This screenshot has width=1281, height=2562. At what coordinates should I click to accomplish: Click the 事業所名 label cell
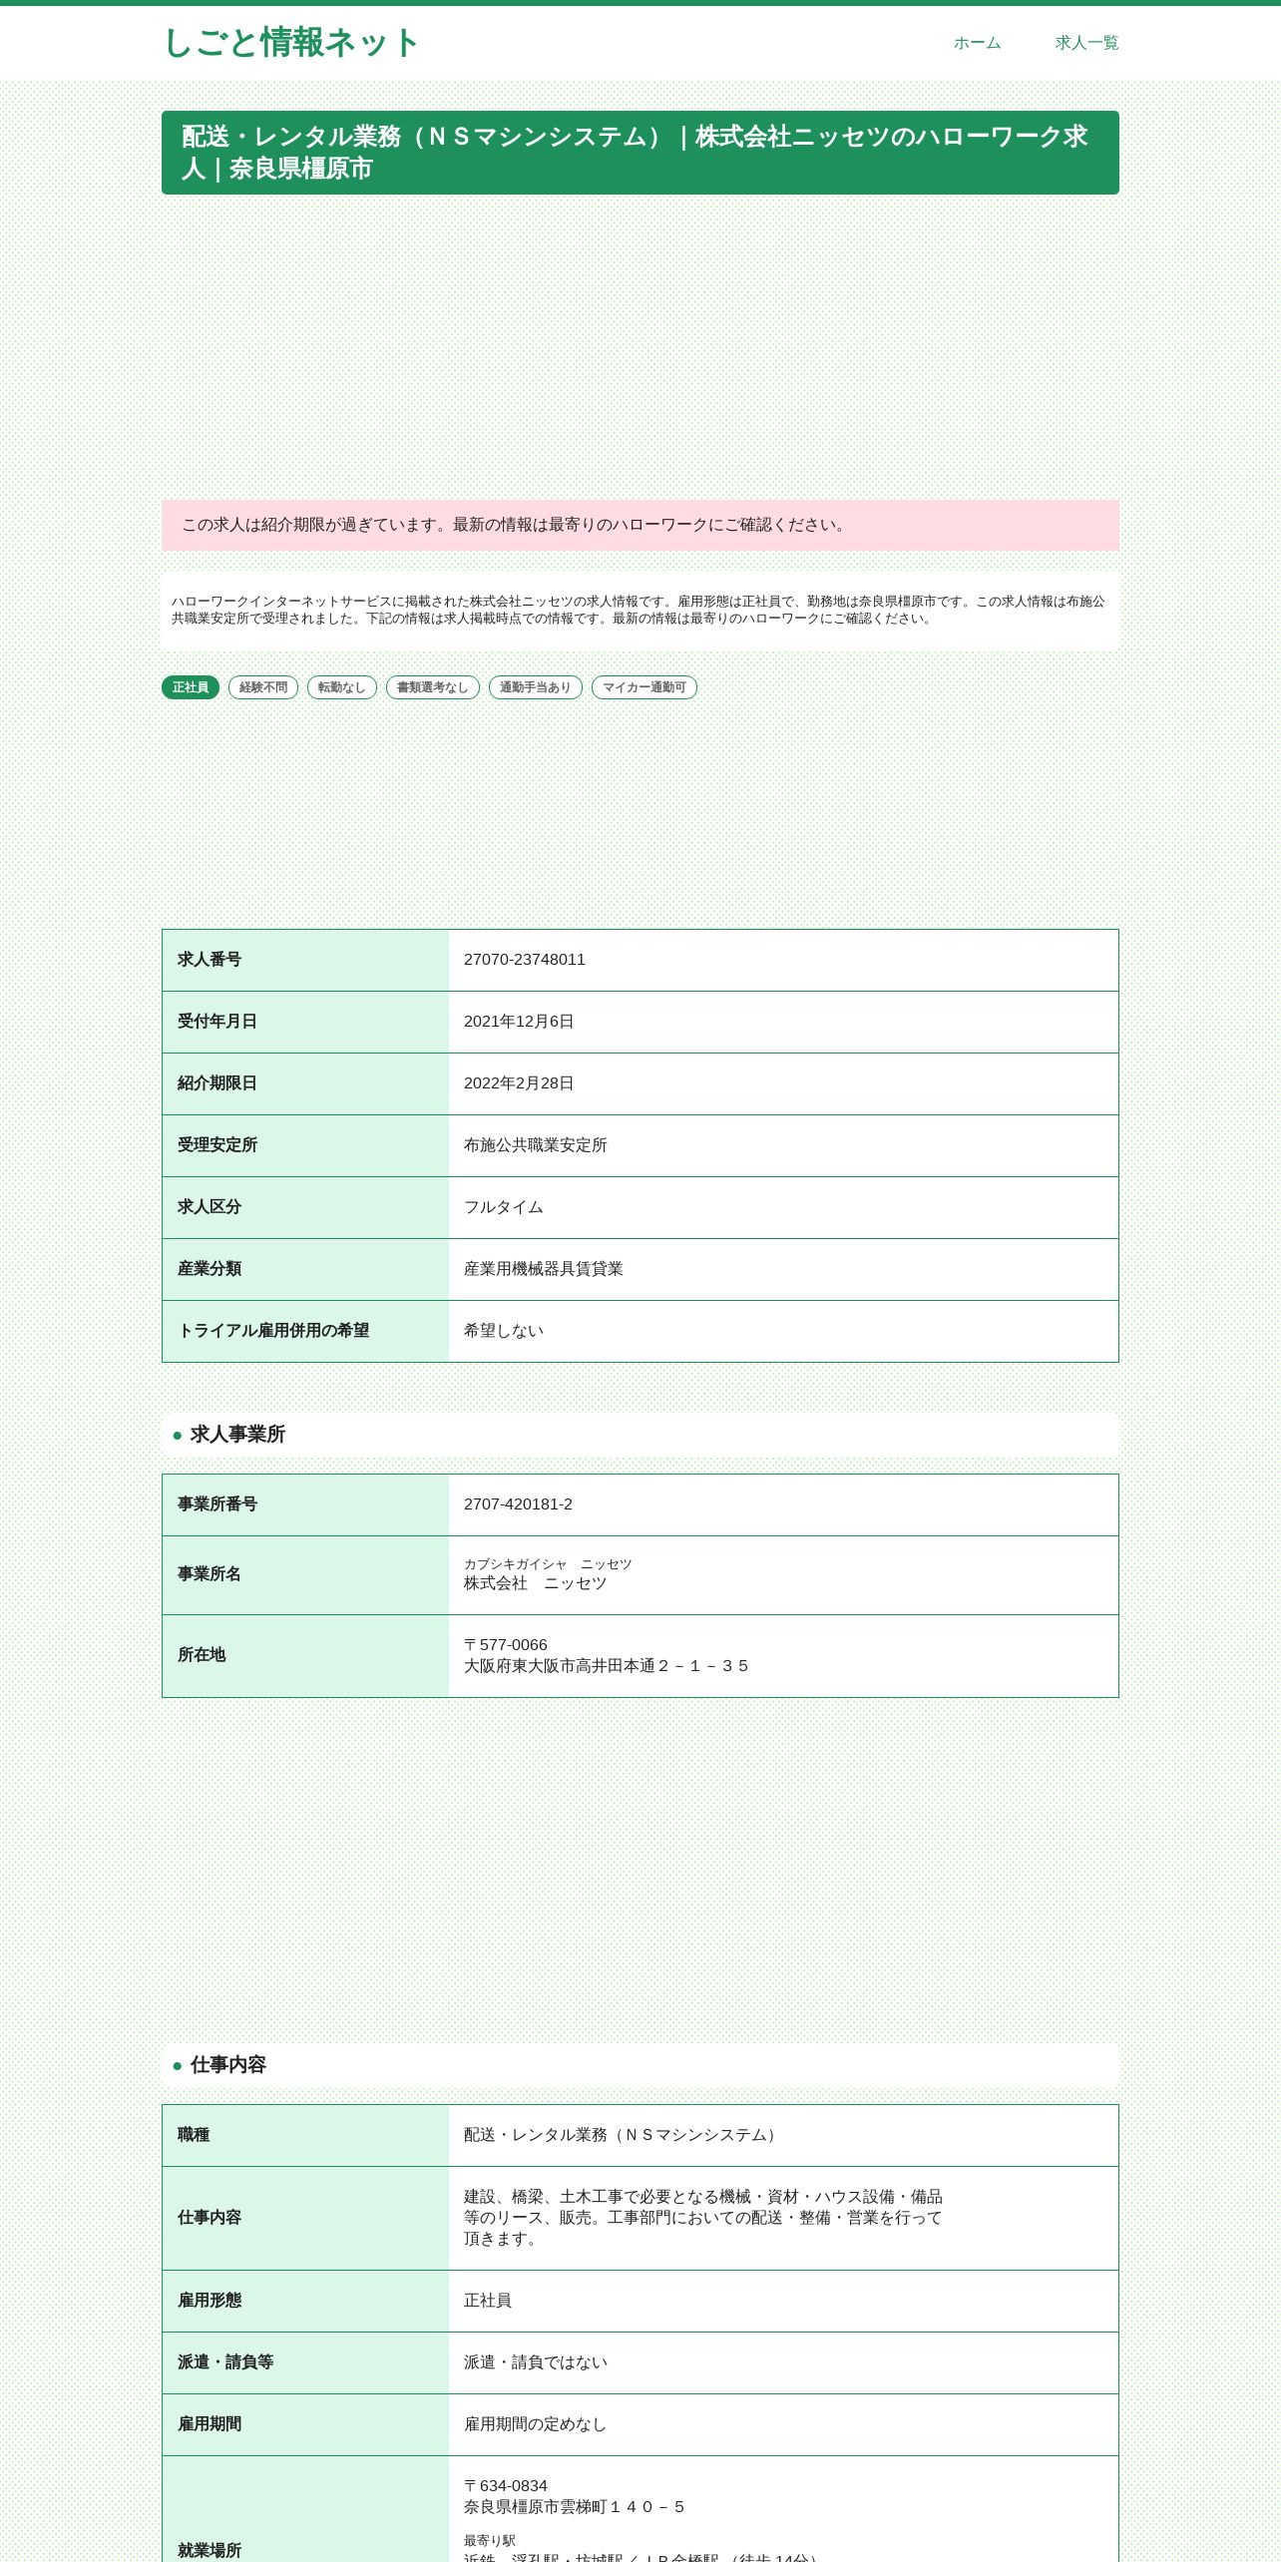click(x=305, y=1574)
